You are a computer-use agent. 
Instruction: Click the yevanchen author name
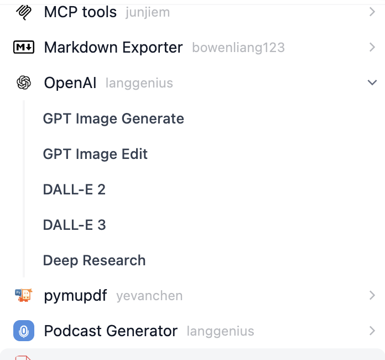[x=149, y=296]
